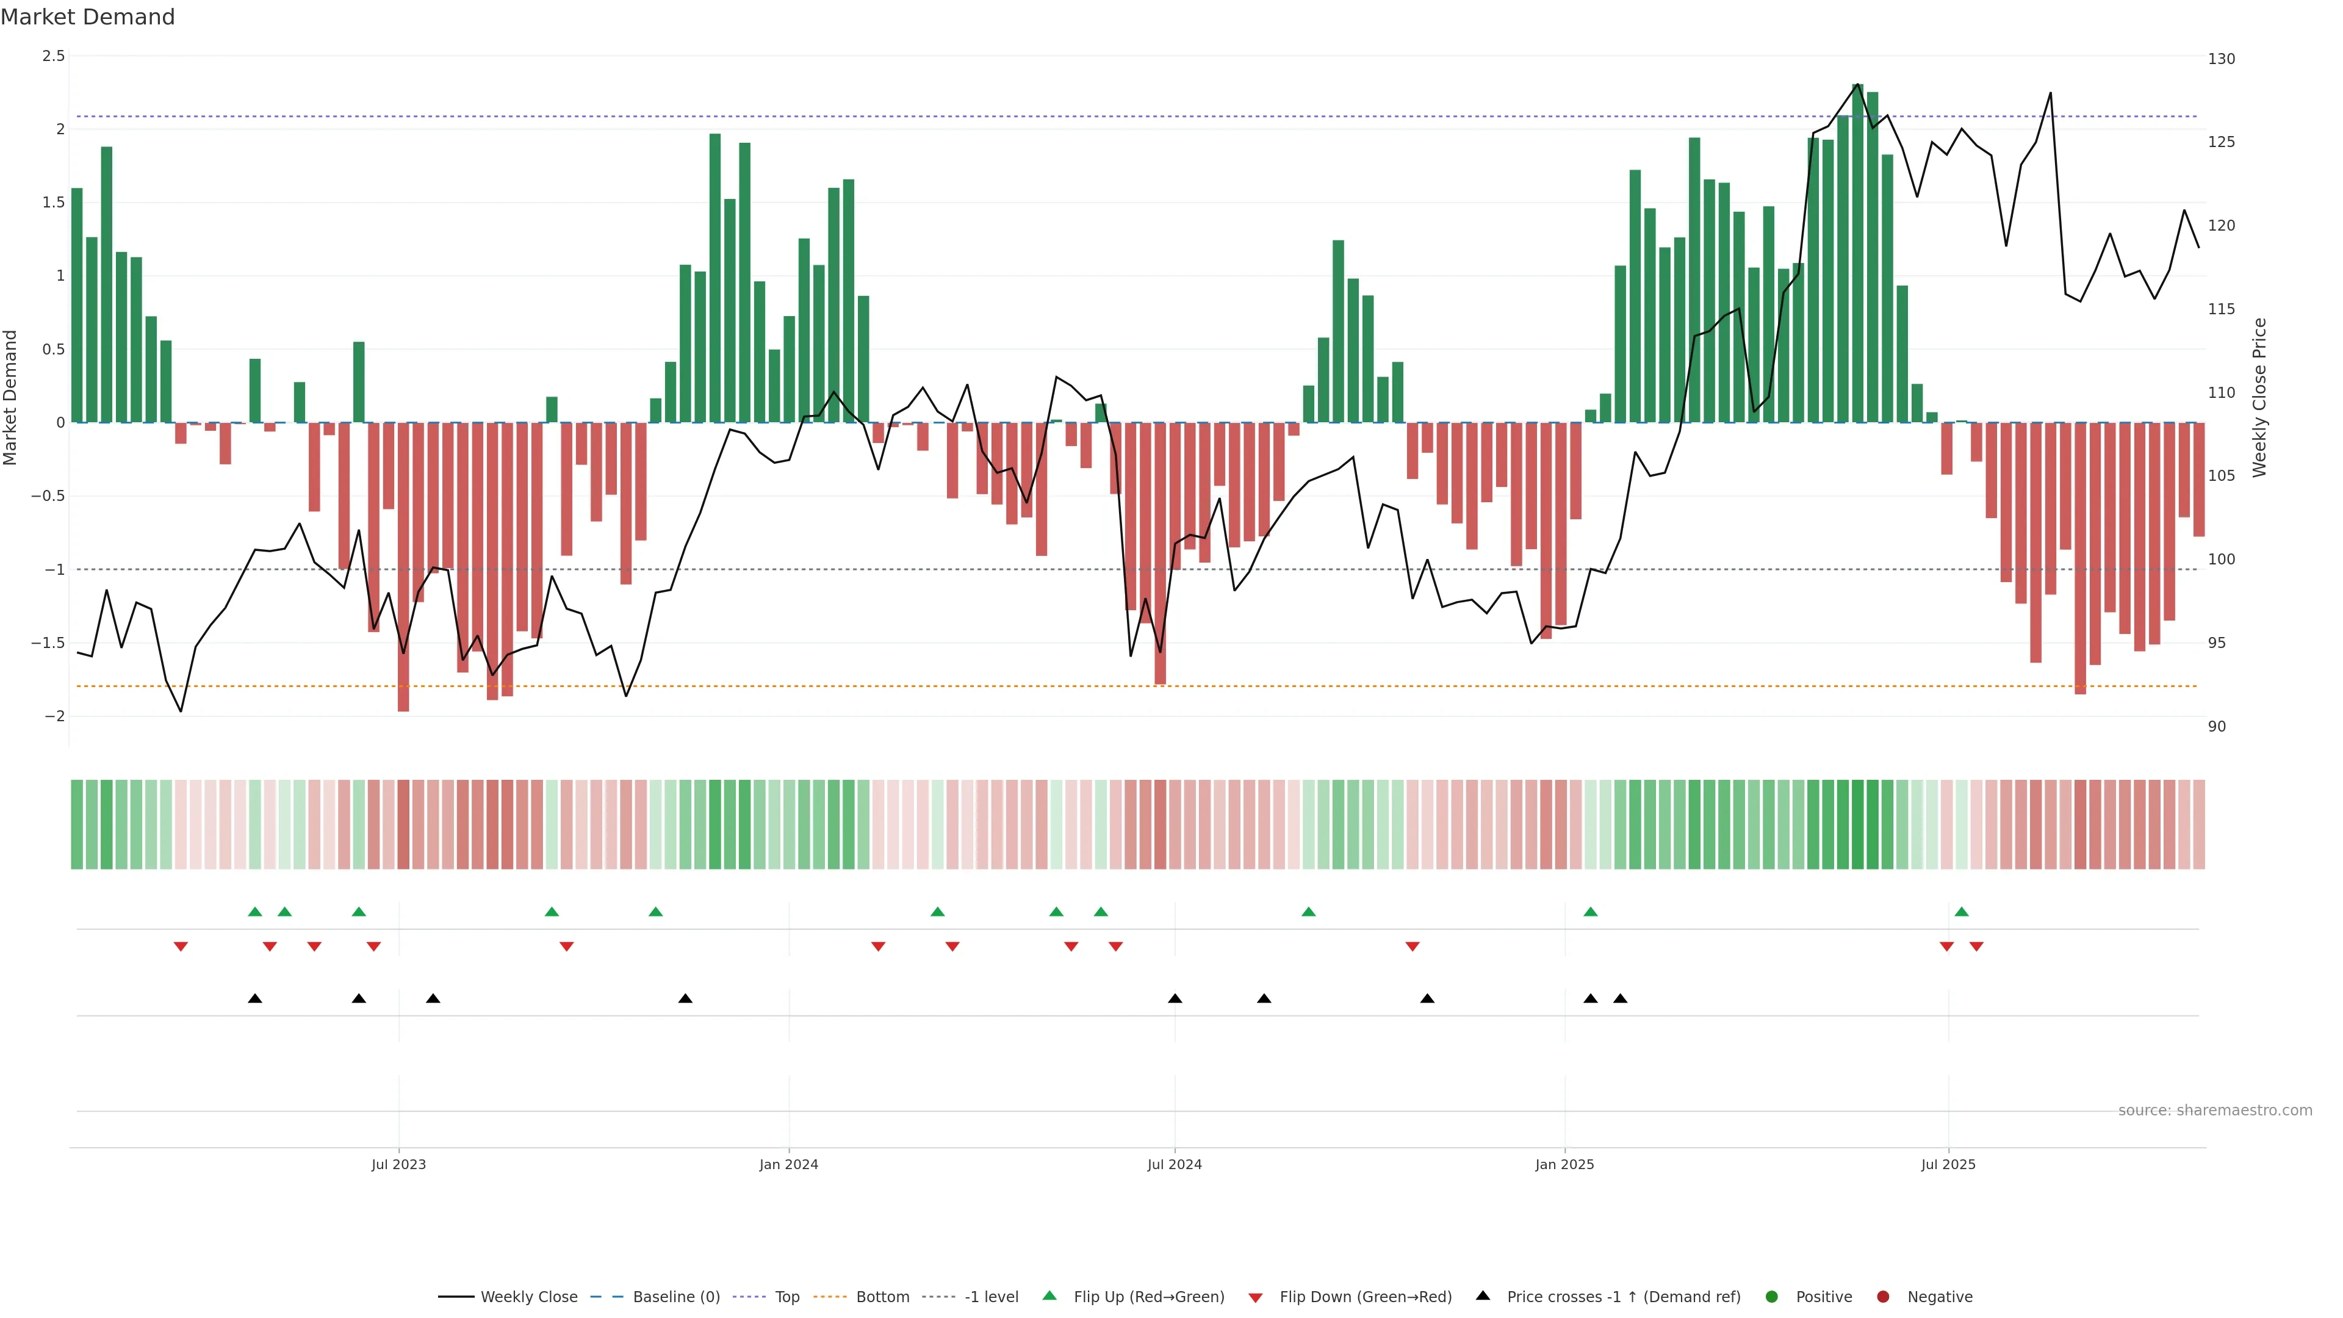Click the Market Demand chart title
The image size is (2343, 1318).
tap(88, 17)
